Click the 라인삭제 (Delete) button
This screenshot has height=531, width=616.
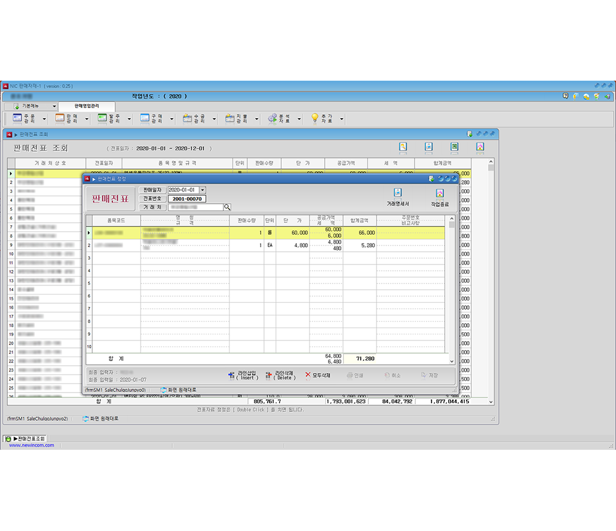(281, 376)
